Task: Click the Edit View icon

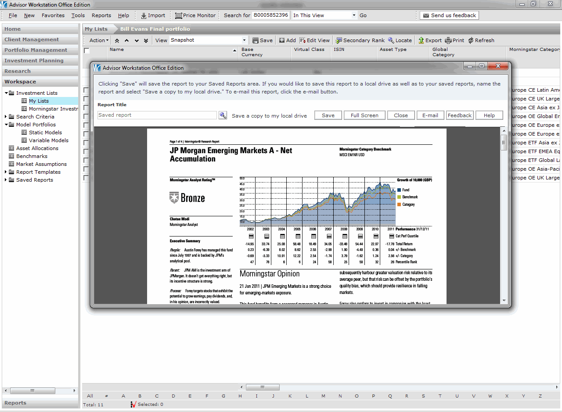Action: tap(303, 40)
